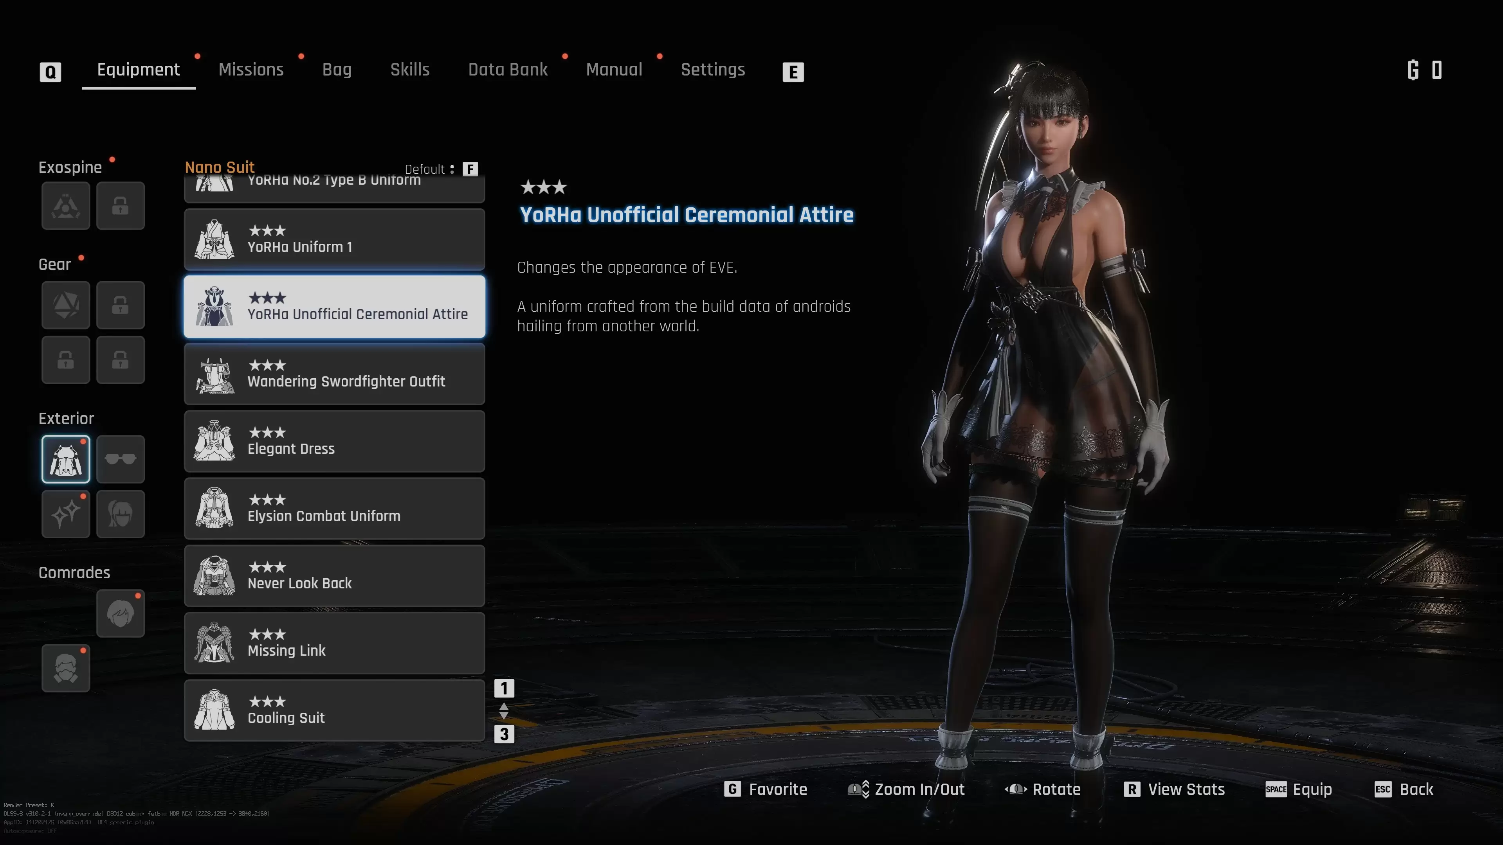Select the comrade hair-icon slot
1503x845 pixels.
click(121, 613)
